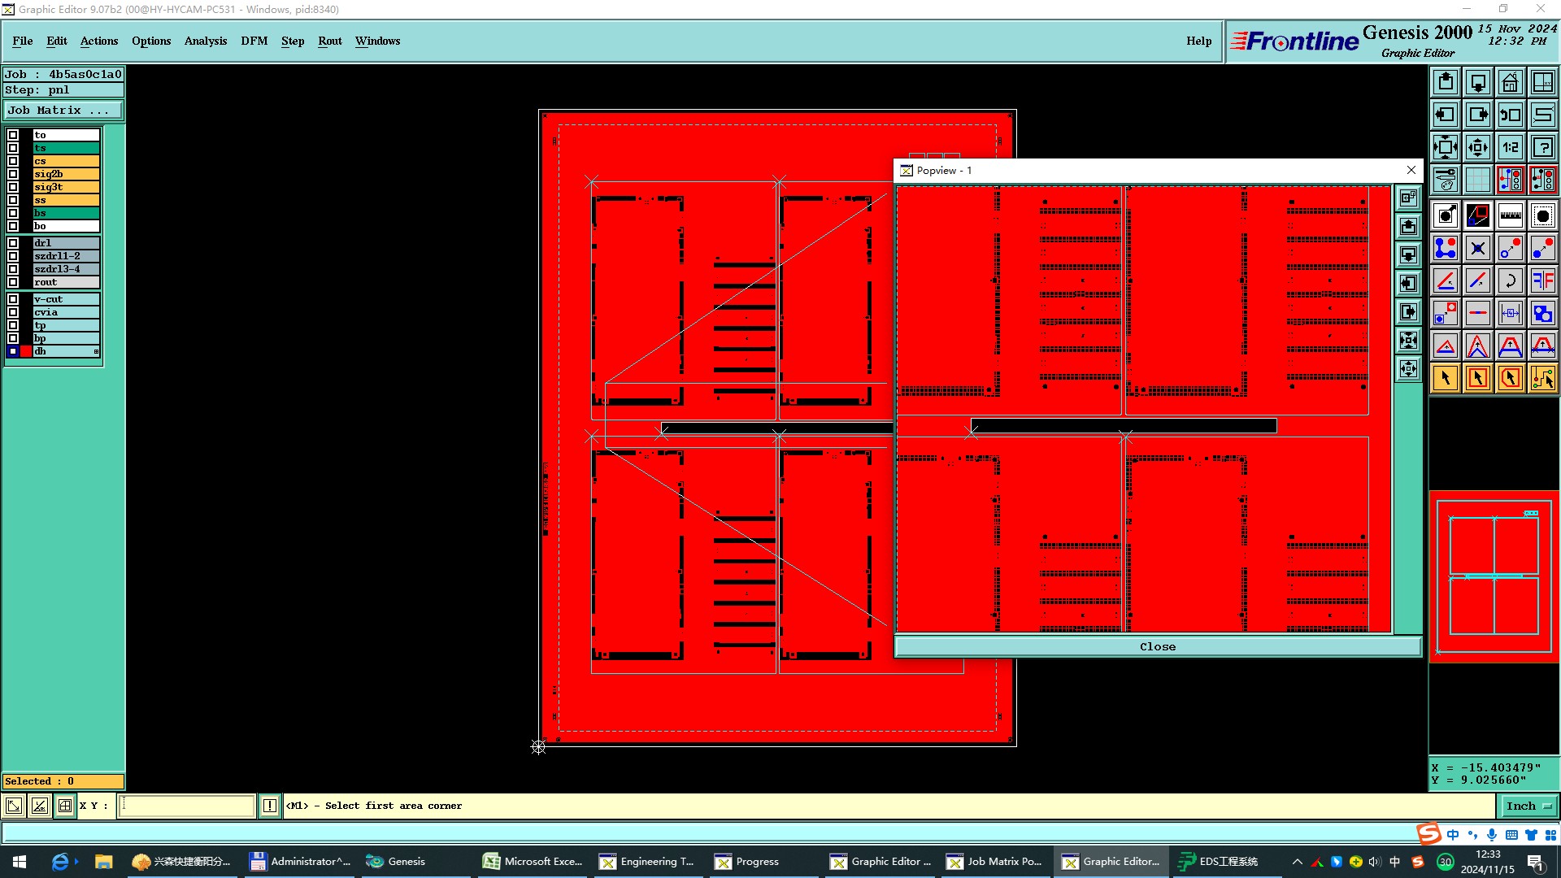Viewport: 1561px width, 878px height.
Task: Click the red dh layer color swatch
Action: (x=26, y=352)
